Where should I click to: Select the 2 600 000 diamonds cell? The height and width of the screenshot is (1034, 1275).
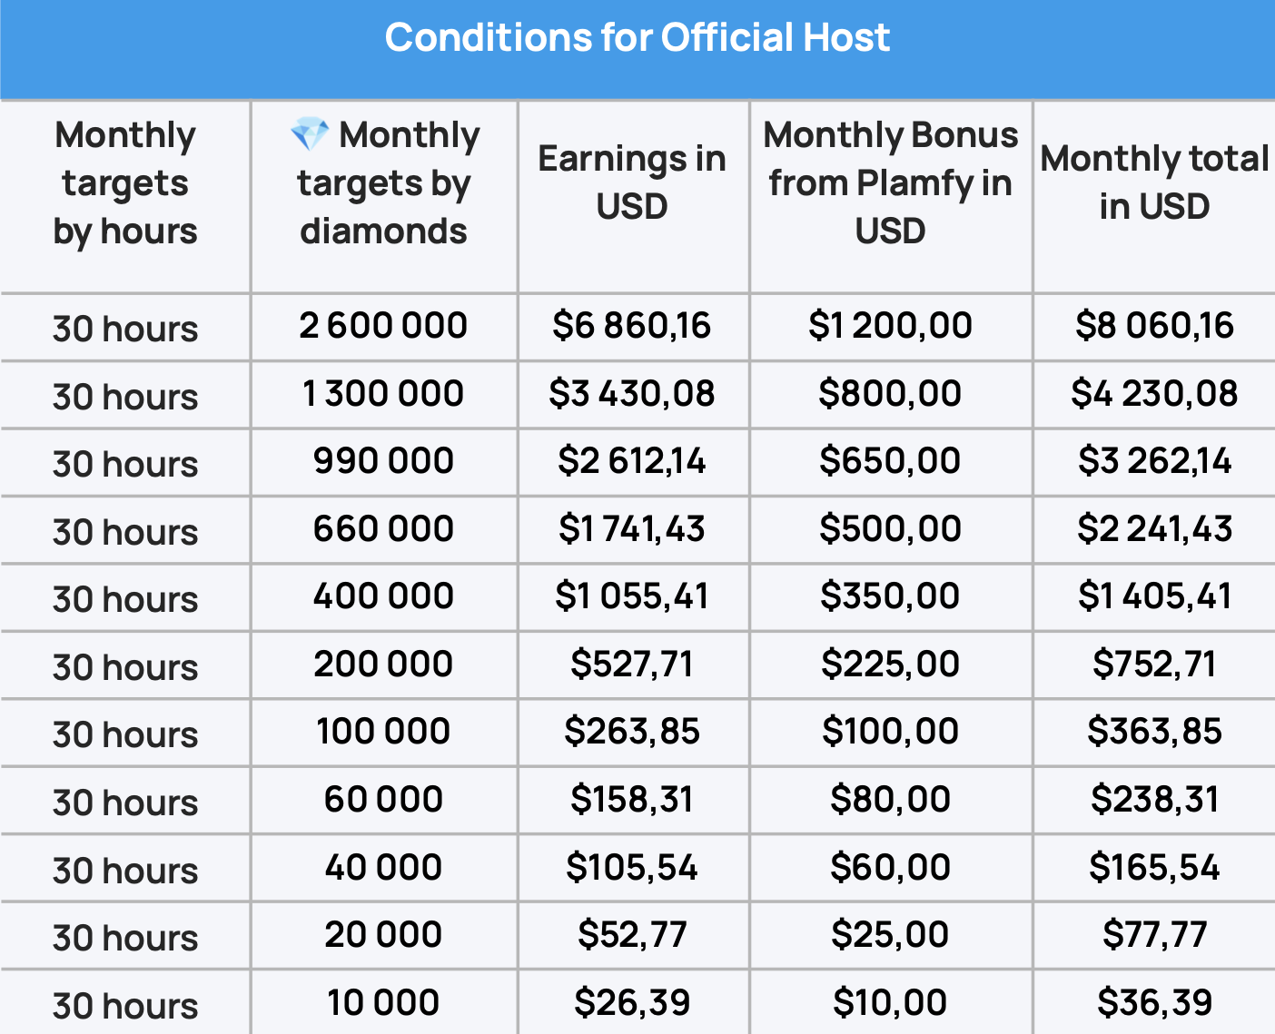[x=383, y=326]
